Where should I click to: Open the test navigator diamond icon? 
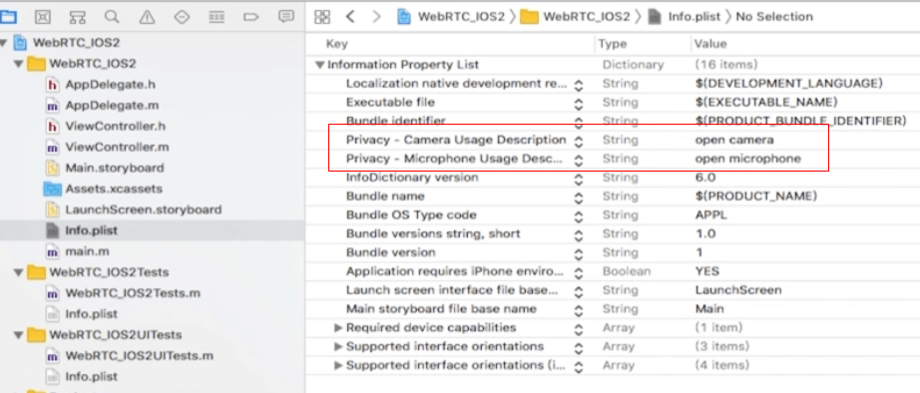point(182,17)
